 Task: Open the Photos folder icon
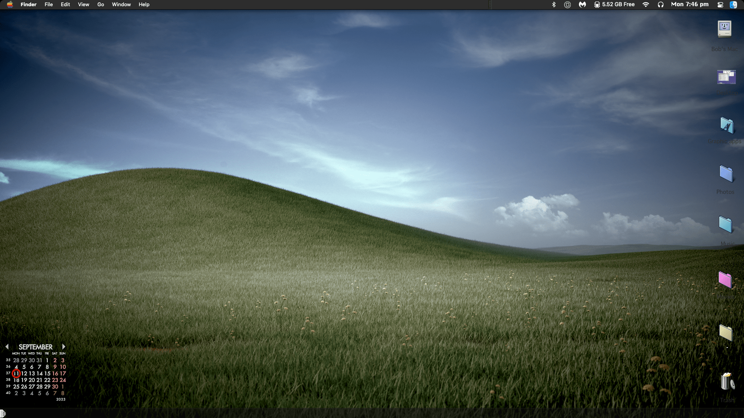click(726, 174)
